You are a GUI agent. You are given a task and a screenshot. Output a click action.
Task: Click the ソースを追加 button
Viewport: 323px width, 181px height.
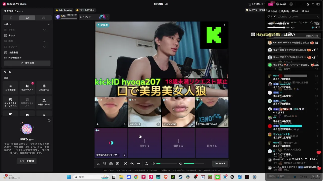pyautogui.click(x=27, y=63)
